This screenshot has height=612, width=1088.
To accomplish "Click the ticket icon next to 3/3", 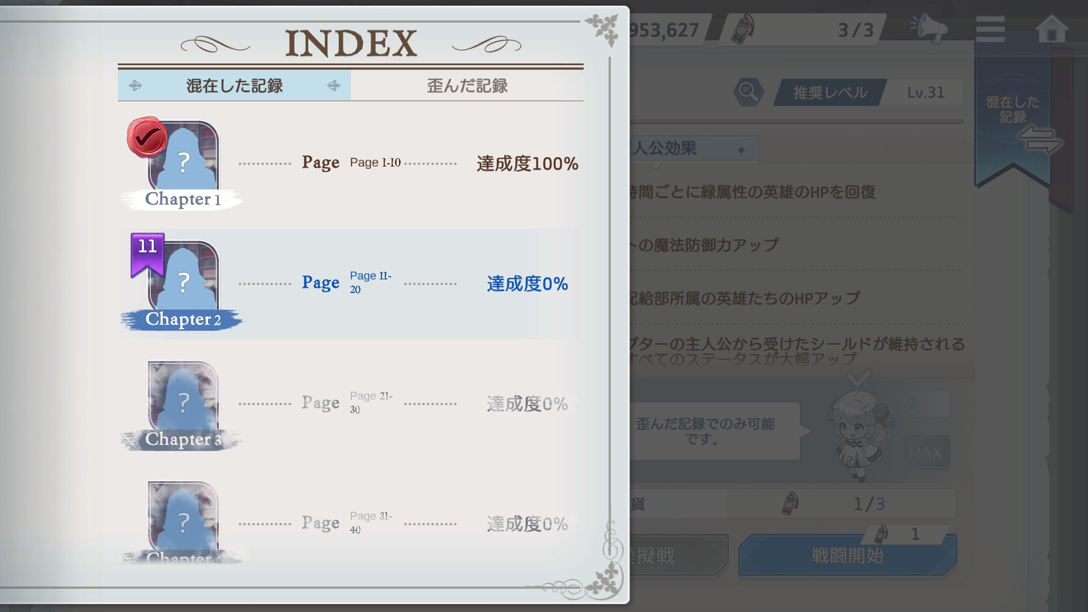I will [x=742, y=29].
